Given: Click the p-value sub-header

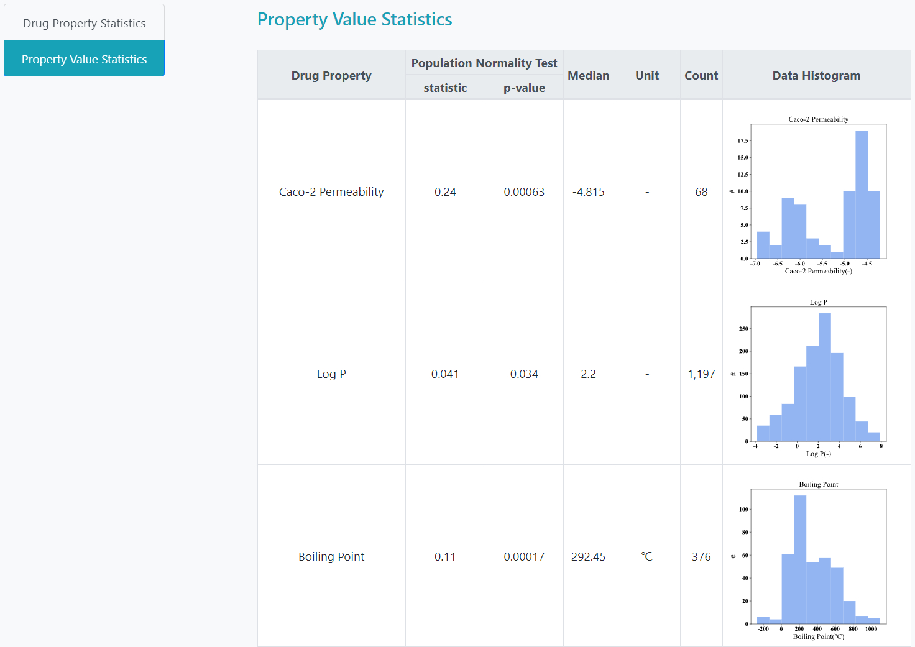Looking at the screenshot, I should click(524, 88).
